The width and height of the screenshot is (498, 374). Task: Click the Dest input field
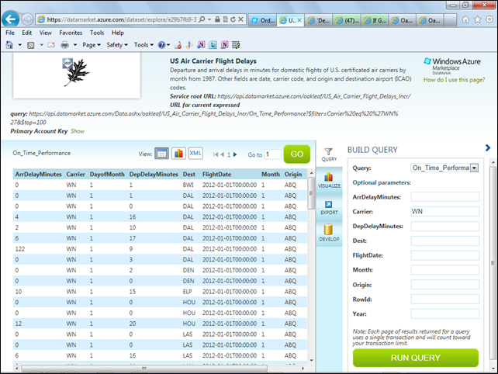pyautogui.click(x=445, y=241)
